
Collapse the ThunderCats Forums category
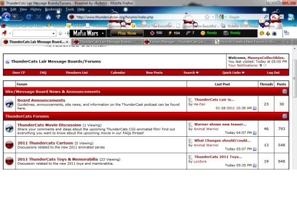point(285,116)
